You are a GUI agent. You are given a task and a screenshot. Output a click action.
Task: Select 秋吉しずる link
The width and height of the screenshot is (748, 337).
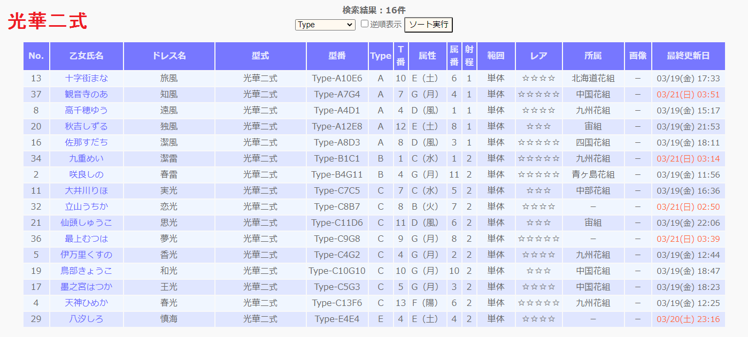(x=86, y=126)
